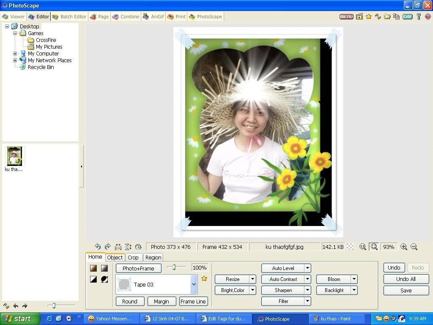Toggle the negative invert effect icon

click(x=104, y=279)
